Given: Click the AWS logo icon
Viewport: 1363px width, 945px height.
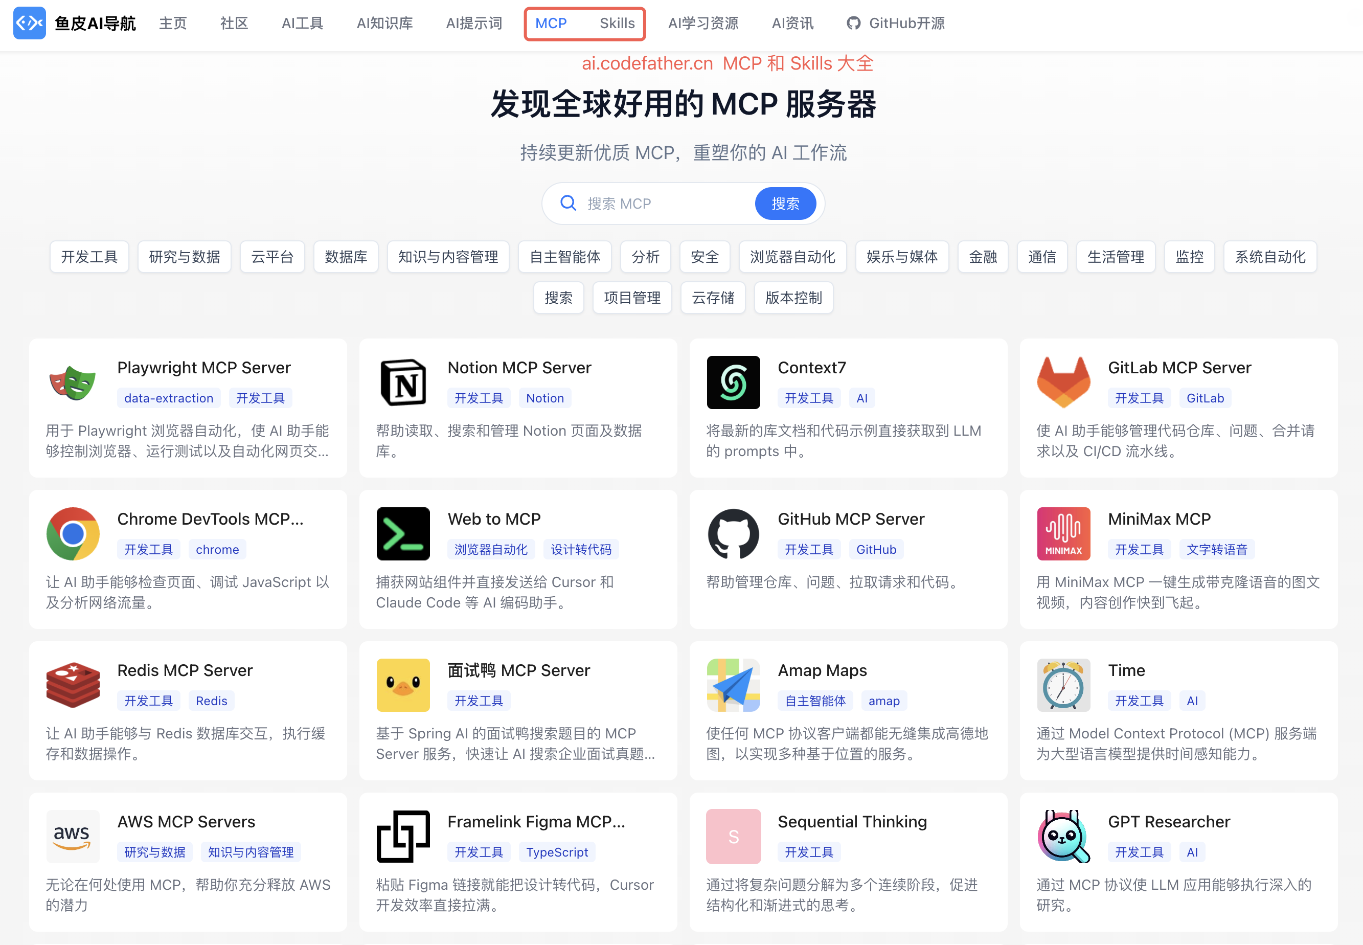Looking at the screenshot, I should click(72, 836).
